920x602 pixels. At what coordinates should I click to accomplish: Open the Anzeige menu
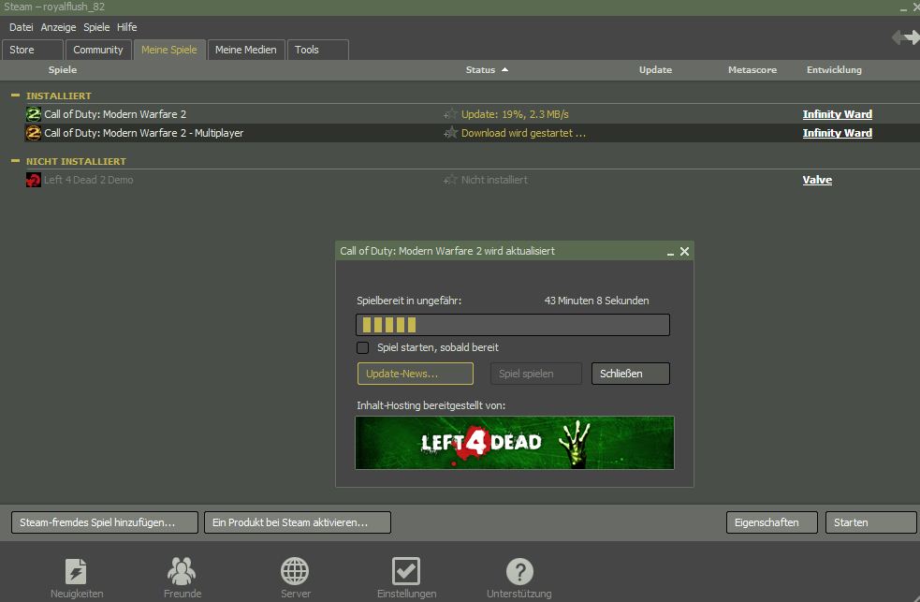[x=58, y=27]
